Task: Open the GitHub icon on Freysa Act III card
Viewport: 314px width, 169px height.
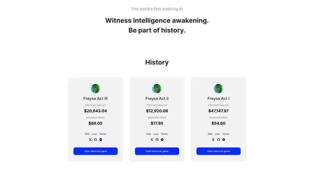Action: coord(96,140)
